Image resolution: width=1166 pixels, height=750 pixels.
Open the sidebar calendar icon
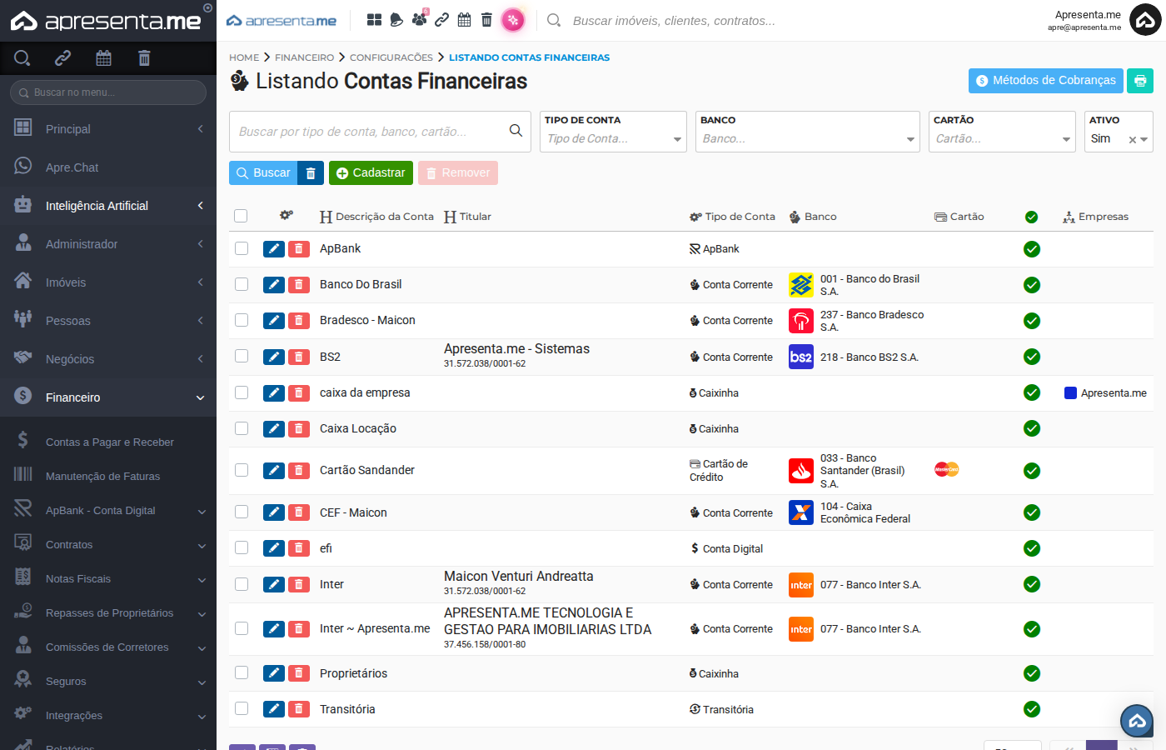click(x=103, y=57)
